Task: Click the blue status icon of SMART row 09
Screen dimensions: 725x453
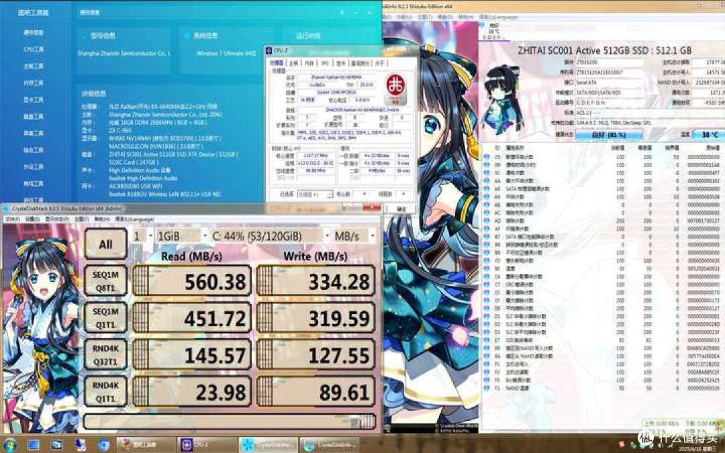Action: (x=487, y=165)
